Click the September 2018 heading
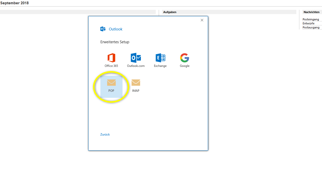Screen dimensions: 322x181 (x=14, y=3)
